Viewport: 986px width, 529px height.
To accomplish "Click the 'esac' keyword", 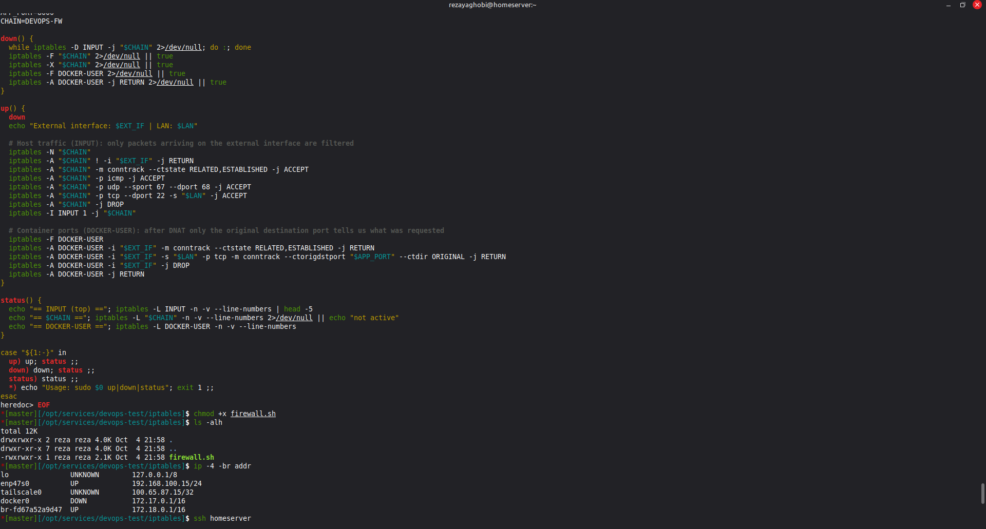I will (x=9, y=396).
